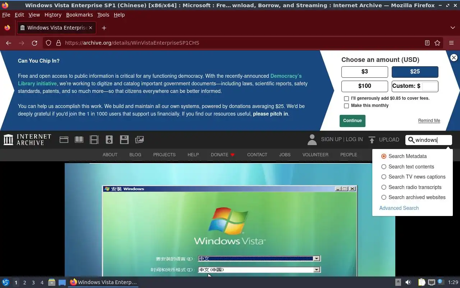Open time and currency format dropdown
The height and width of the screenshot is (288, 460).
(x=316, y=270)
